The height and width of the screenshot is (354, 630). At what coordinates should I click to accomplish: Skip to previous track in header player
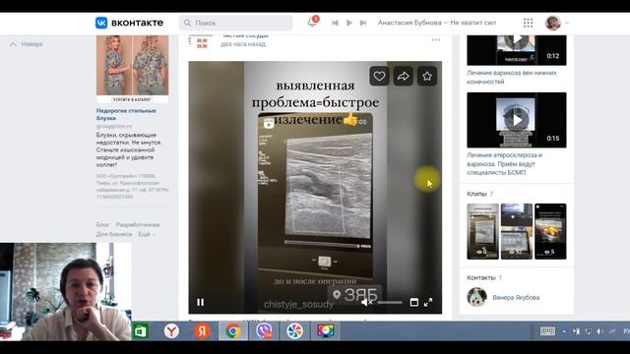pos(335,23)
